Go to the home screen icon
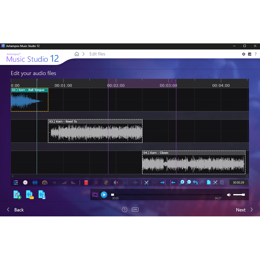 (77, 54)
